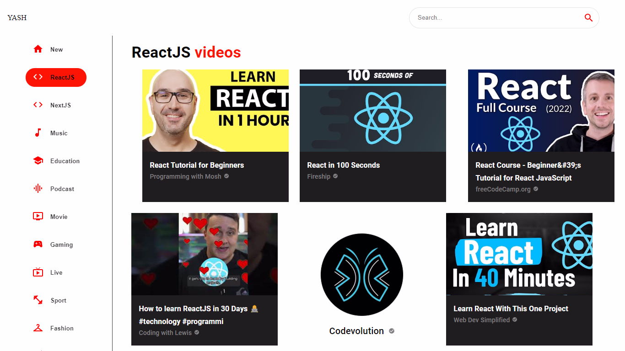Click the graduation cap Education icon
This screenshot has height=351, width=625.
[x=38, y=161]
